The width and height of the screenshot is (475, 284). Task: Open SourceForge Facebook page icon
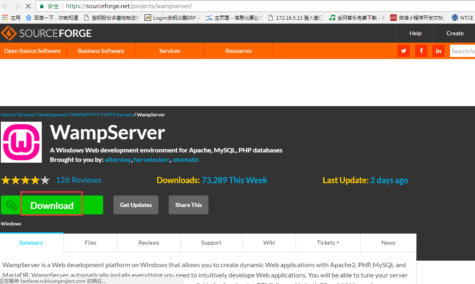coord(421,51)
